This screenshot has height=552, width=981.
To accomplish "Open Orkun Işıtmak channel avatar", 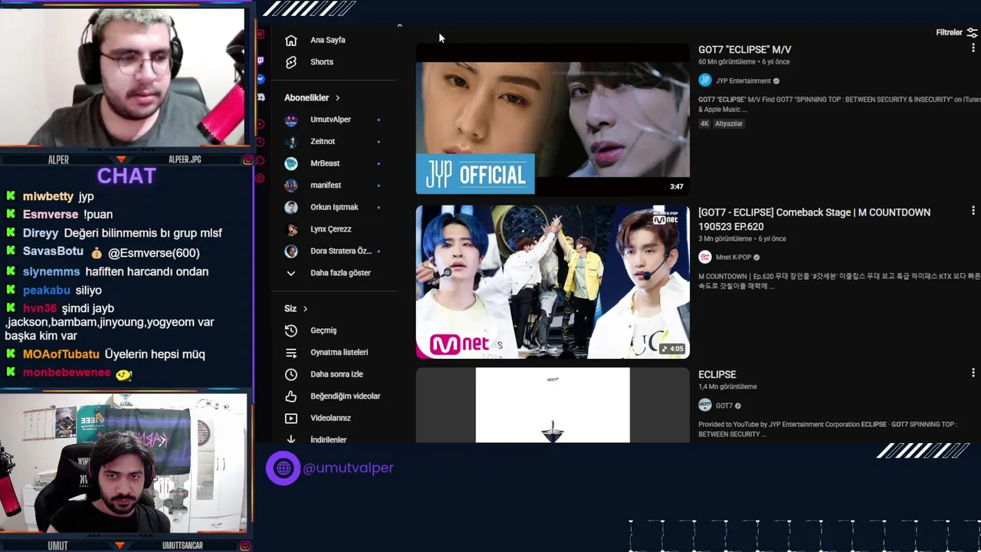I will (x=290, y=207).
